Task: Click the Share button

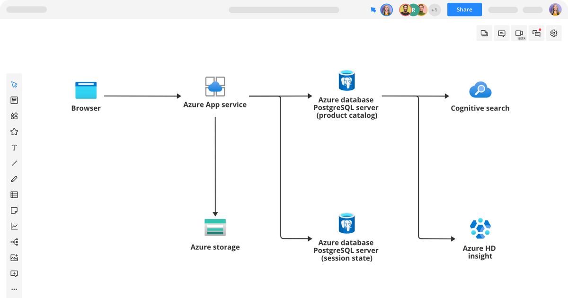Action: tap(464, 9)
